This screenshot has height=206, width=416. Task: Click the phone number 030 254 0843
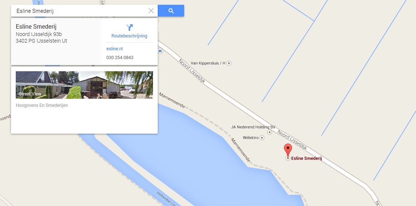[120, 57]
